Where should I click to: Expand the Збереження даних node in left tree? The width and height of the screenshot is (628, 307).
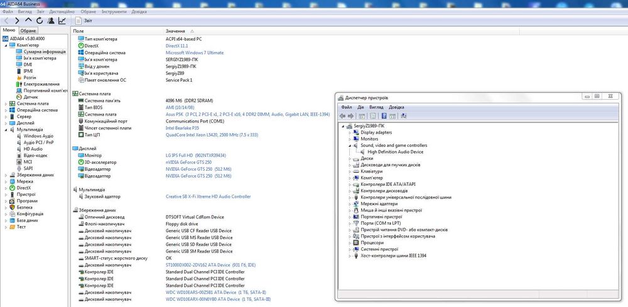click(6, 175)
